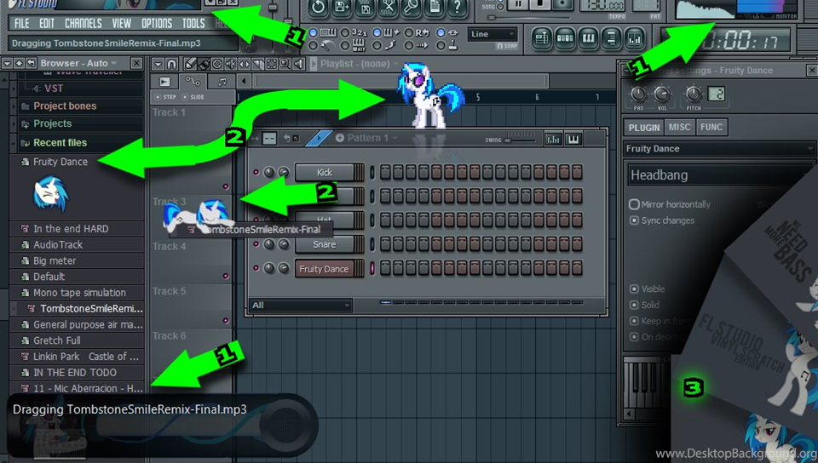
Task: Open the VIEW menu
Action: tap(122, 24)
